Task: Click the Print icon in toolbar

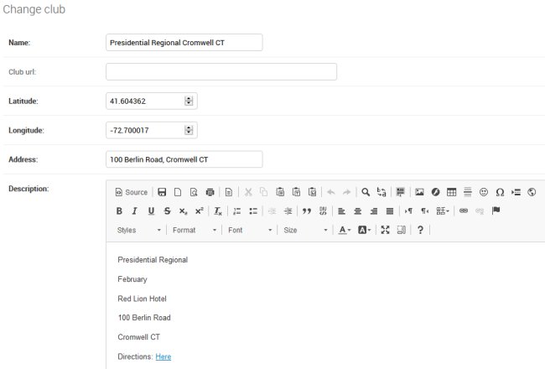Action: (210, 192)
